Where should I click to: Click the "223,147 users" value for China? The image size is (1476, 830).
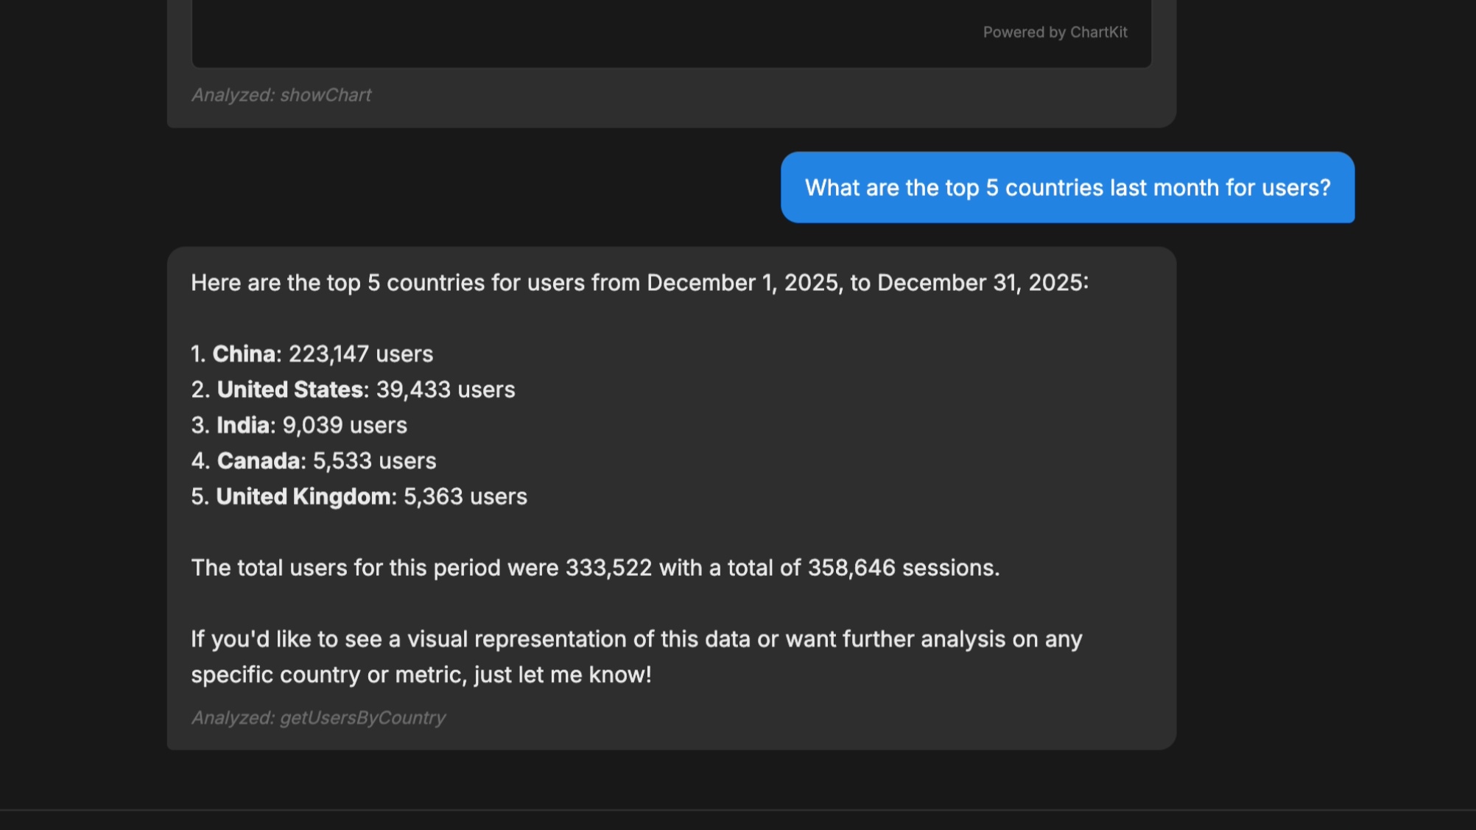pos(359,354)
